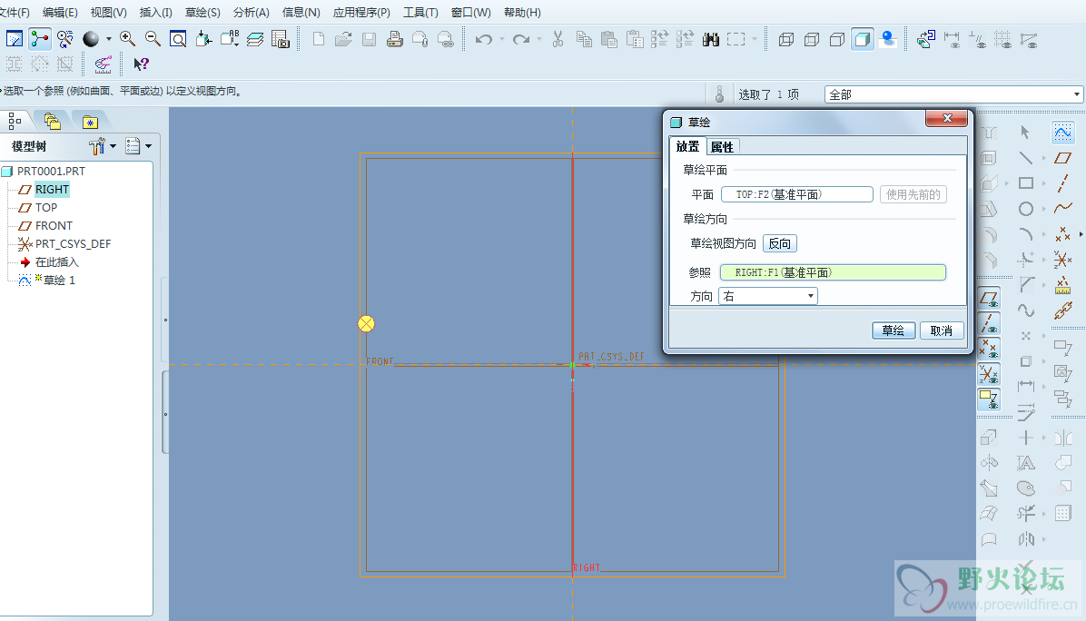Open the 工具(T) menu
The height and width of the screenshot is (621, 1086).
[420, 13]
